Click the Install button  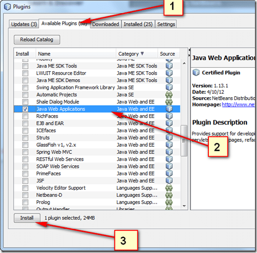pyautogui.click(x=27, y=218)
